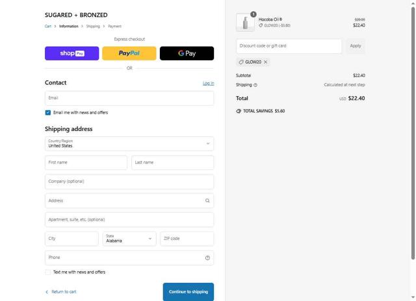Image resolution: width=416 pixels, height=301 pixels.
Task: Click the TOTAL SAVINGS $5.60 text
Action: coord(264,111)
